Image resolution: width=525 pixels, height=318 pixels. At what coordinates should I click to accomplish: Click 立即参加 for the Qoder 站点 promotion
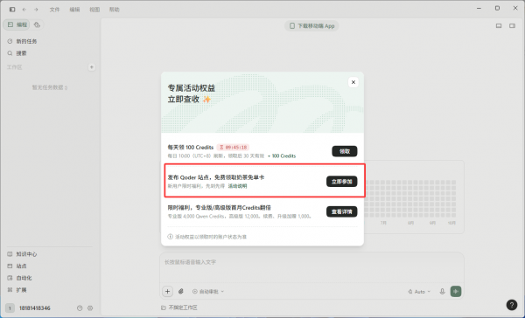pos(341,182)
